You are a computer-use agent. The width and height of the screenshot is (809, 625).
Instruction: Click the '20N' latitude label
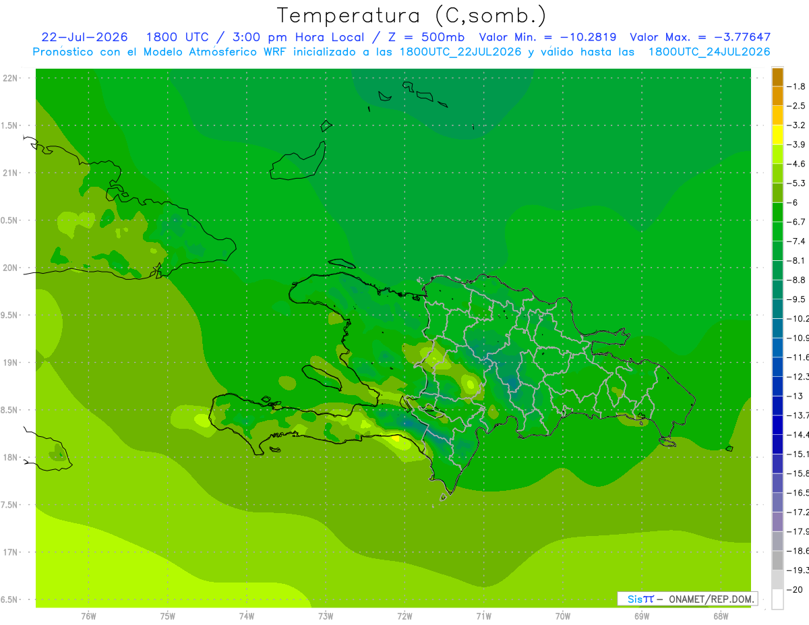click(10, 268)
